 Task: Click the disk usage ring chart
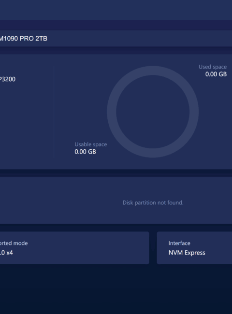click(x=153, y=112)
